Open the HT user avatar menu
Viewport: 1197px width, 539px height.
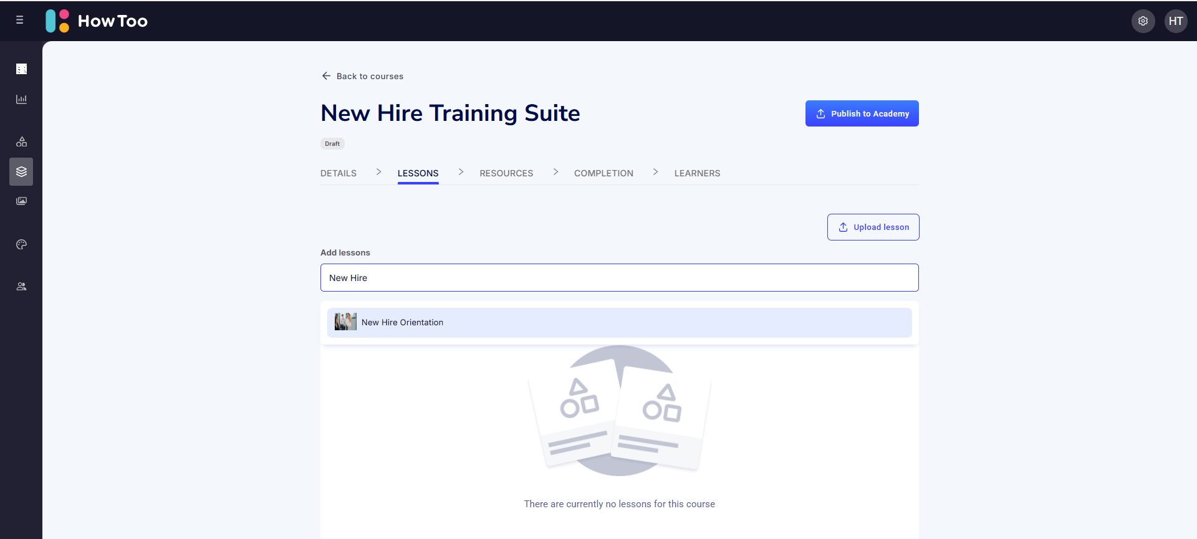click(1176, 21)
